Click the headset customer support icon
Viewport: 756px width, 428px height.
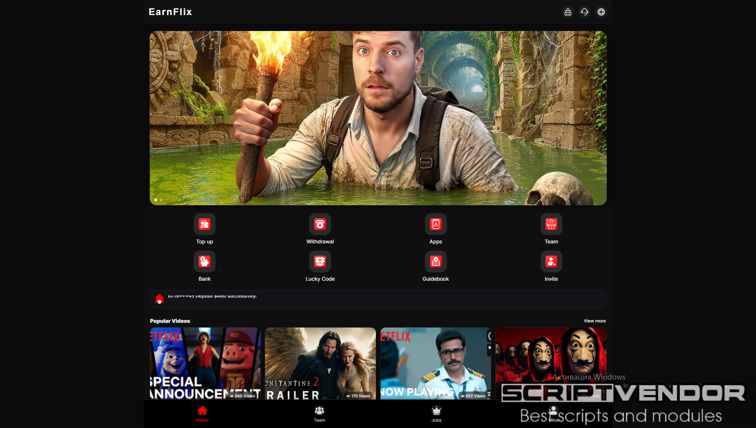point(584,12)
